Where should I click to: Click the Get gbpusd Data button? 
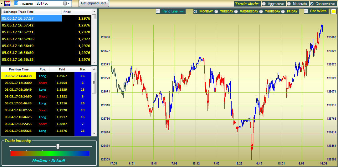click(x=94, y=3)
